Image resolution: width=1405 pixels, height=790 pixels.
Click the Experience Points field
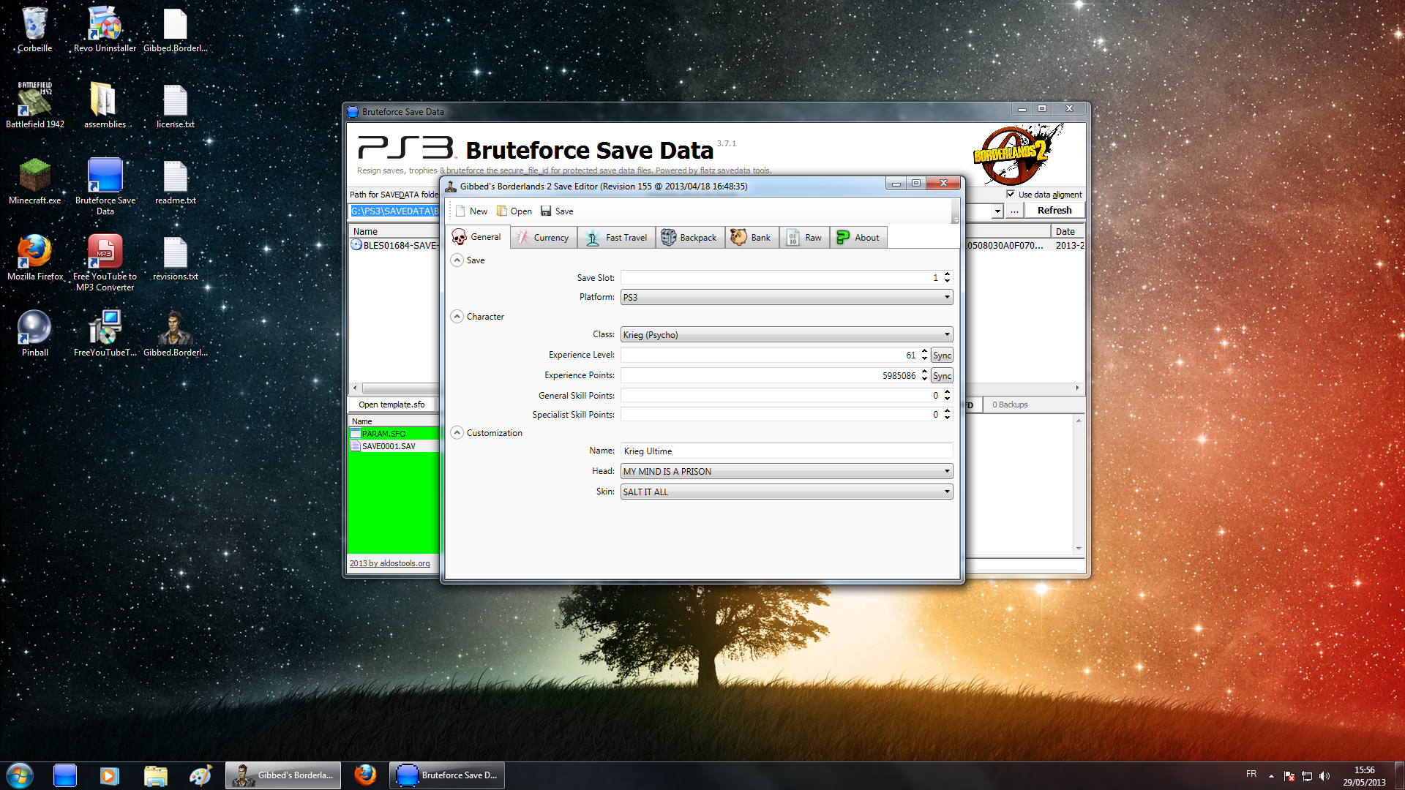click(770, 375)
